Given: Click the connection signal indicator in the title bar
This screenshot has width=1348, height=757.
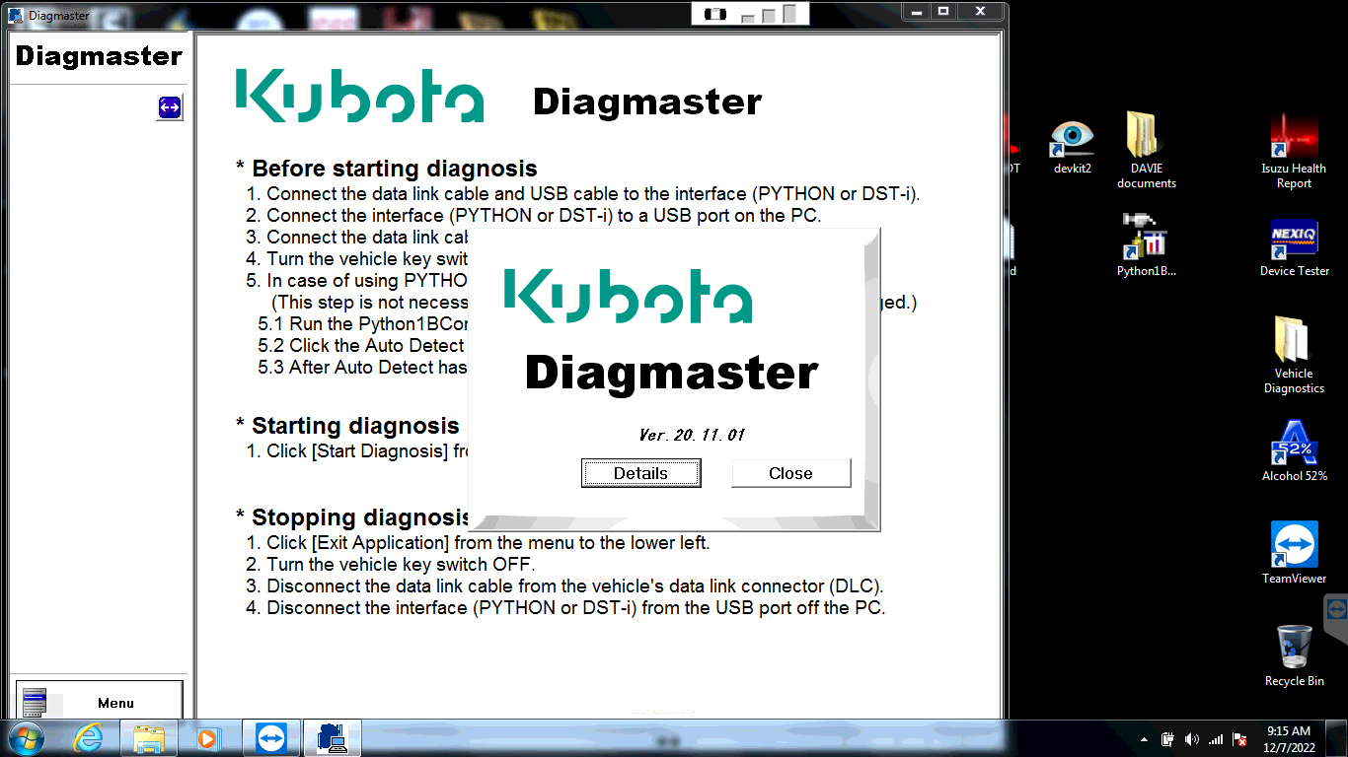Looking at the screenshot, I should 750,14.
